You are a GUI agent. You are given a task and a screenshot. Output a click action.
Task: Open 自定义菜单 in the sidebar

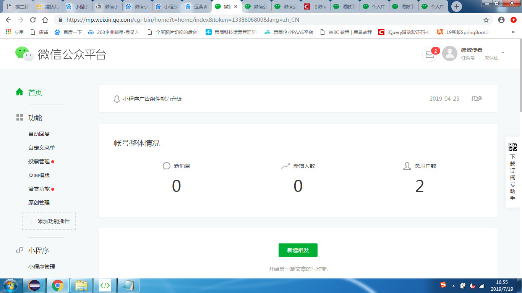(42, 148)
